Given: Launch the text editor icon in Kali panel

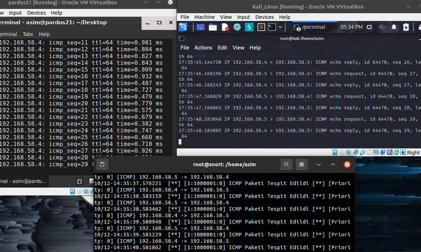Looking at the screenshot, I should point(225,27).
